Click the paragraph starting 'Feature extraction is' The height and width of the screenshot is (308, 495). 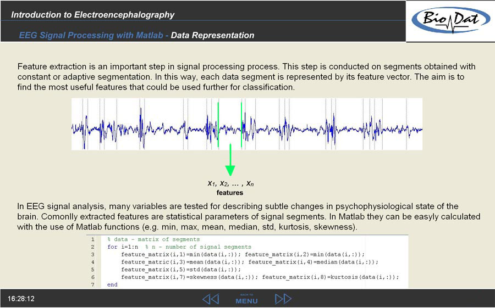point(246,77)
